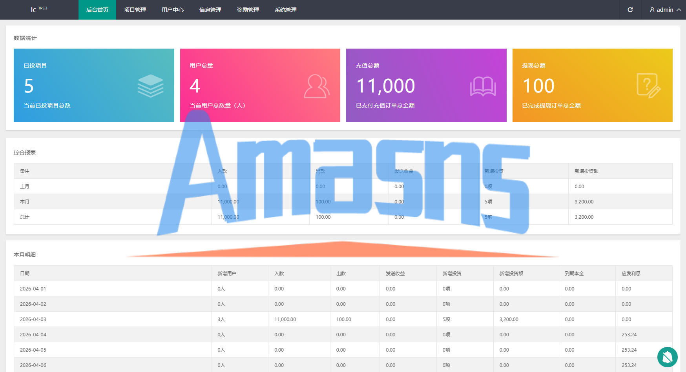Screen dimensions: 686x372
Task: Click the 本月明细 section title
Action: click(25, 255)
